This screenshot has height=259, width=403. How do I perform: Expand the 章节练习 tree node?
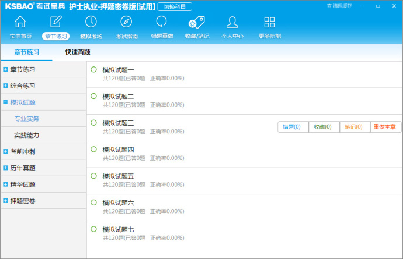point(5,69)
